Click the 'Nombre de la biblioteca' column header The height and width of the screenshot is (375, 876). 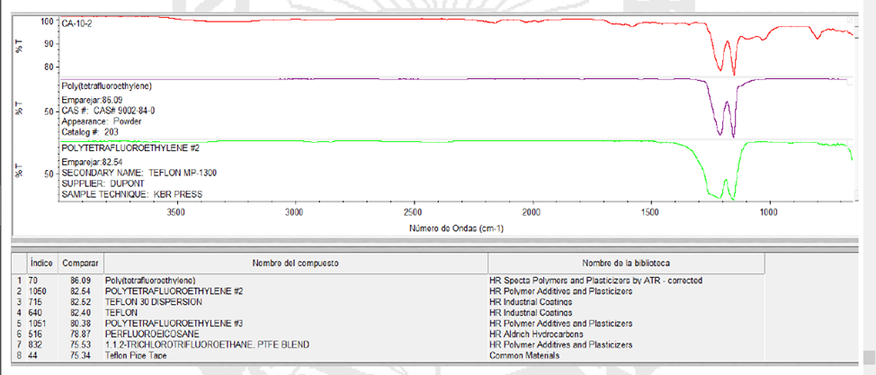(x=625, y=263)
